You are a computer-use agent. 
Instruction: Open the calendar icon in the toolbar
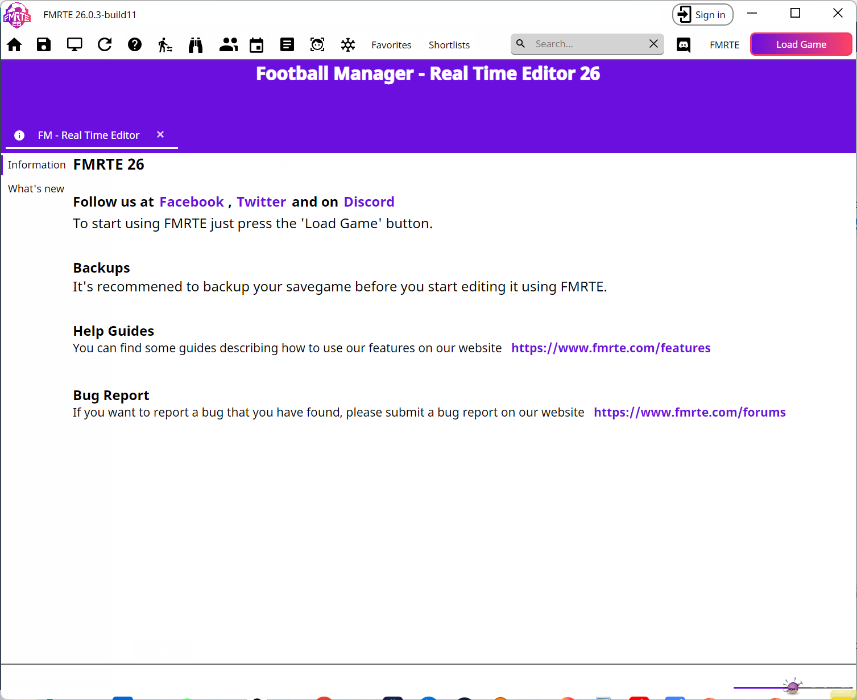pos(256,45)
